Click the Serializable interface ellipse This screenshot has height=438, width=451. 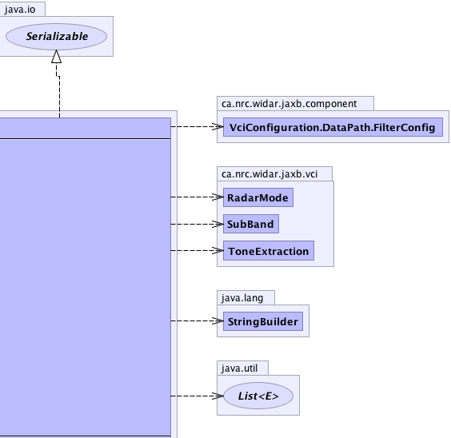click(56, 37)
